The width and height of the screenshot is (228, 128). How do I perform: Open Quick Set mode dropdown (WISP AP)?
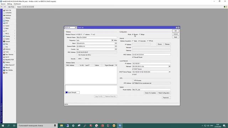tap(76, 28)
